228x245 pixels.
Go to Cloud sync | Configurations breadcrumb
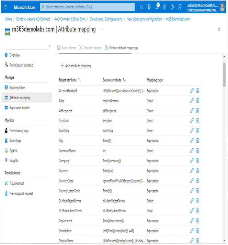[106, 19]
